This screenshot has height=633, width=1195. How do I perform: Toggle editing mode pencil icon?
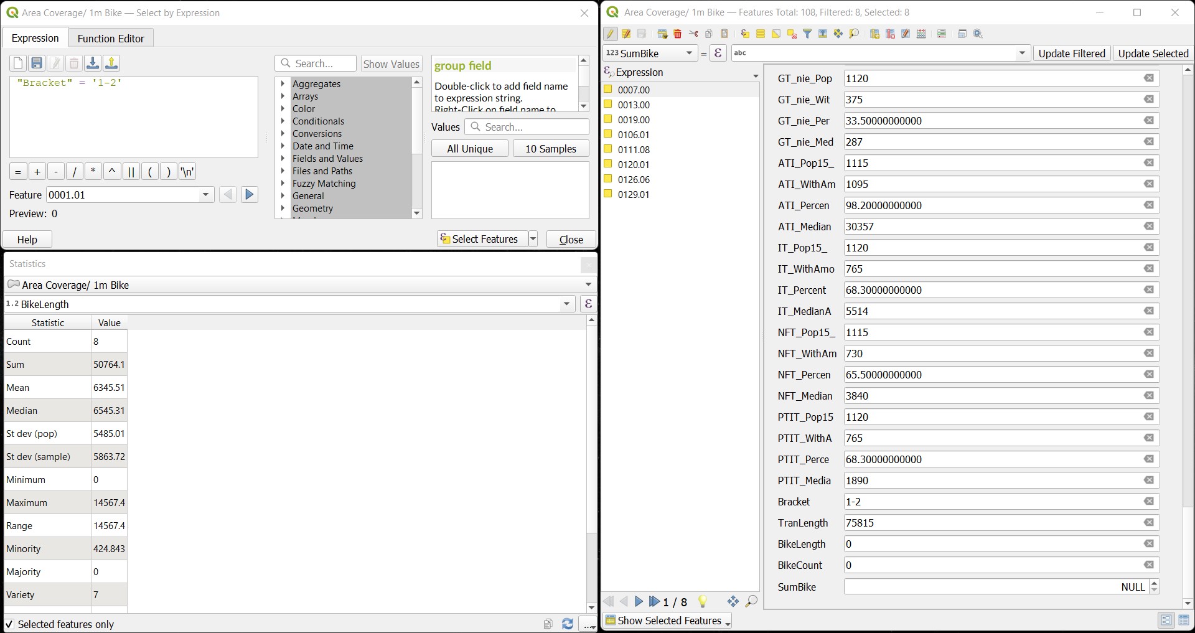610,34
